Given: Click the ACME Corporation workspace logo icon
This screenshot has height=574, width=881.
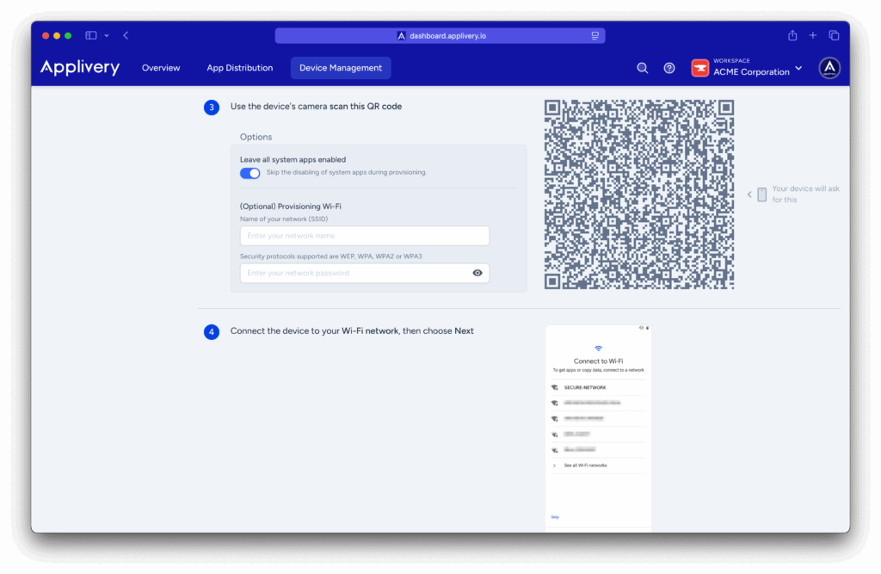Looking at the screenshot, I should point(699,68).
